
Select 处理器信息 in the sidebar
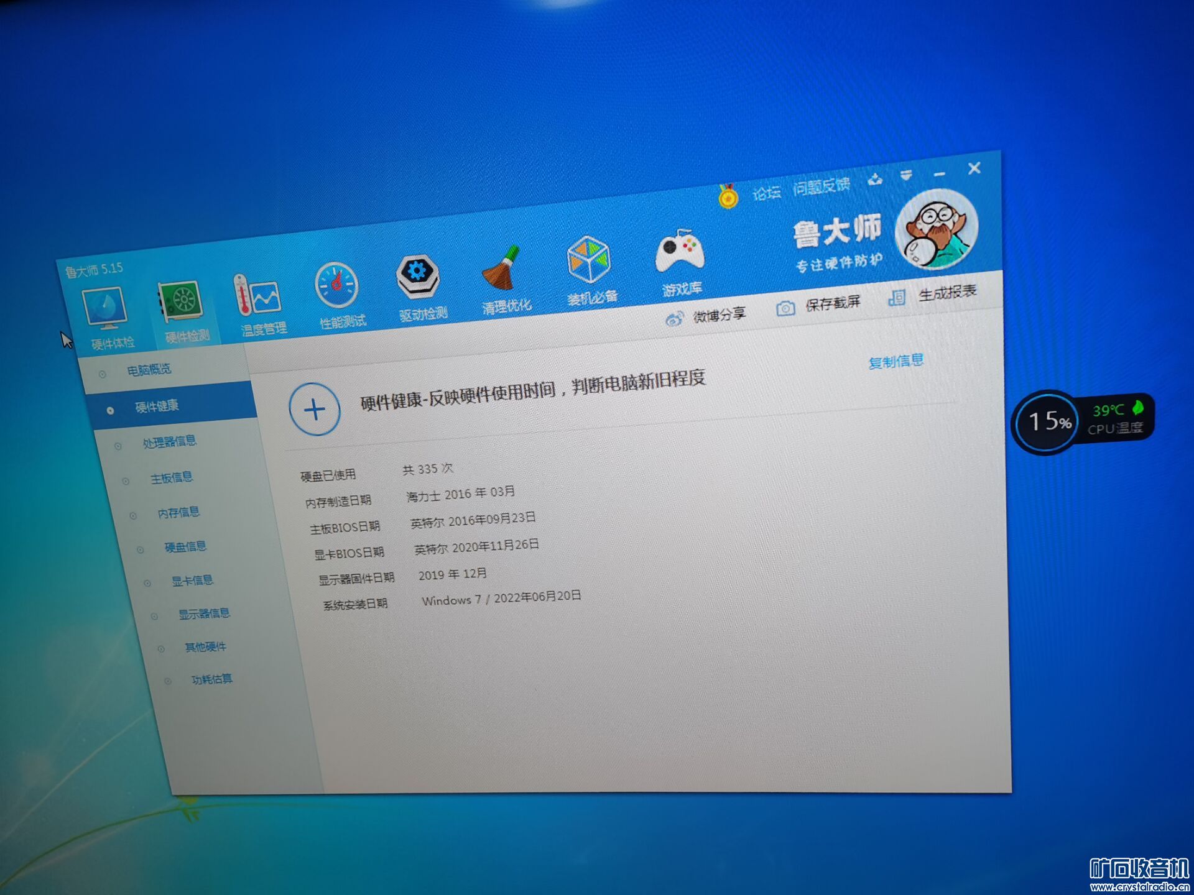[169, 442]
